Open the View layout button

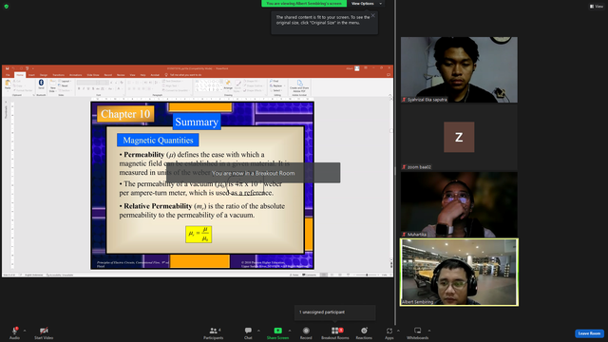pos(597,7)
